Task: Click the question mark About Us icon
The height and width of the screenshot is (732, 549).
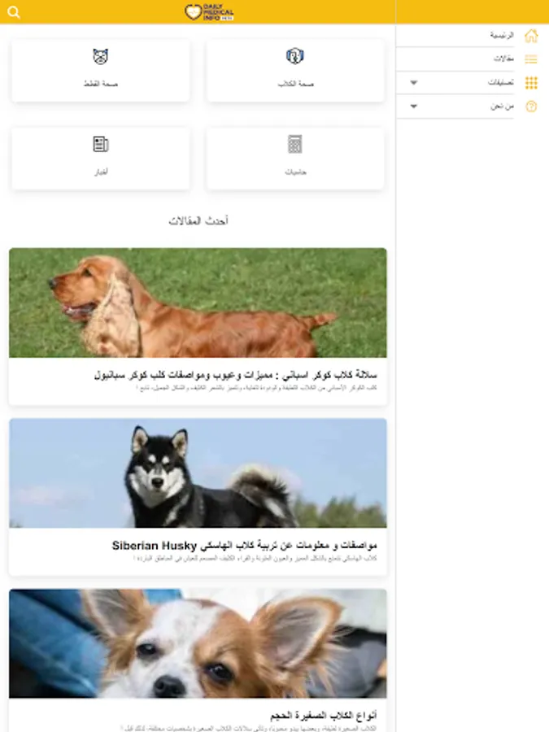Action: click(x=531, y=107)
